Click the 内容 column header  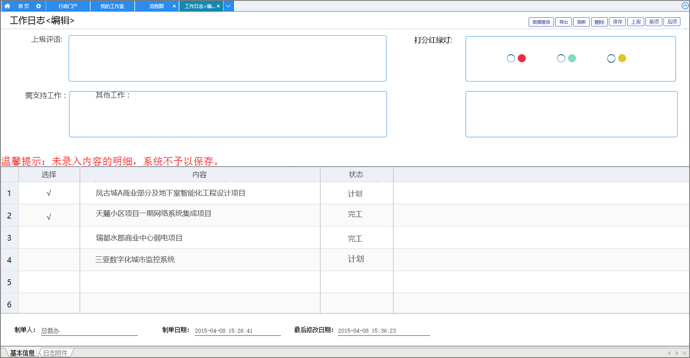200,175
